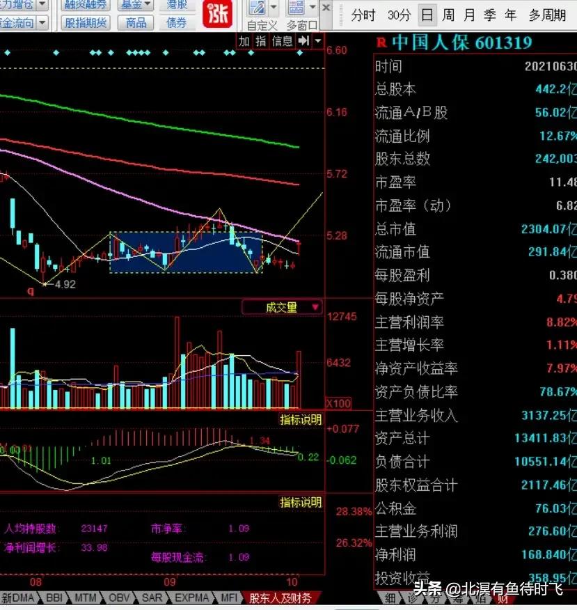Switch to the SAR indicator tab

coord(152,597)
